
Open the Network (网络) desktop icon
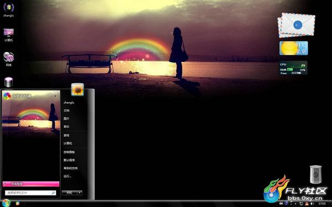pyautogui.click(x=9, y=59)
